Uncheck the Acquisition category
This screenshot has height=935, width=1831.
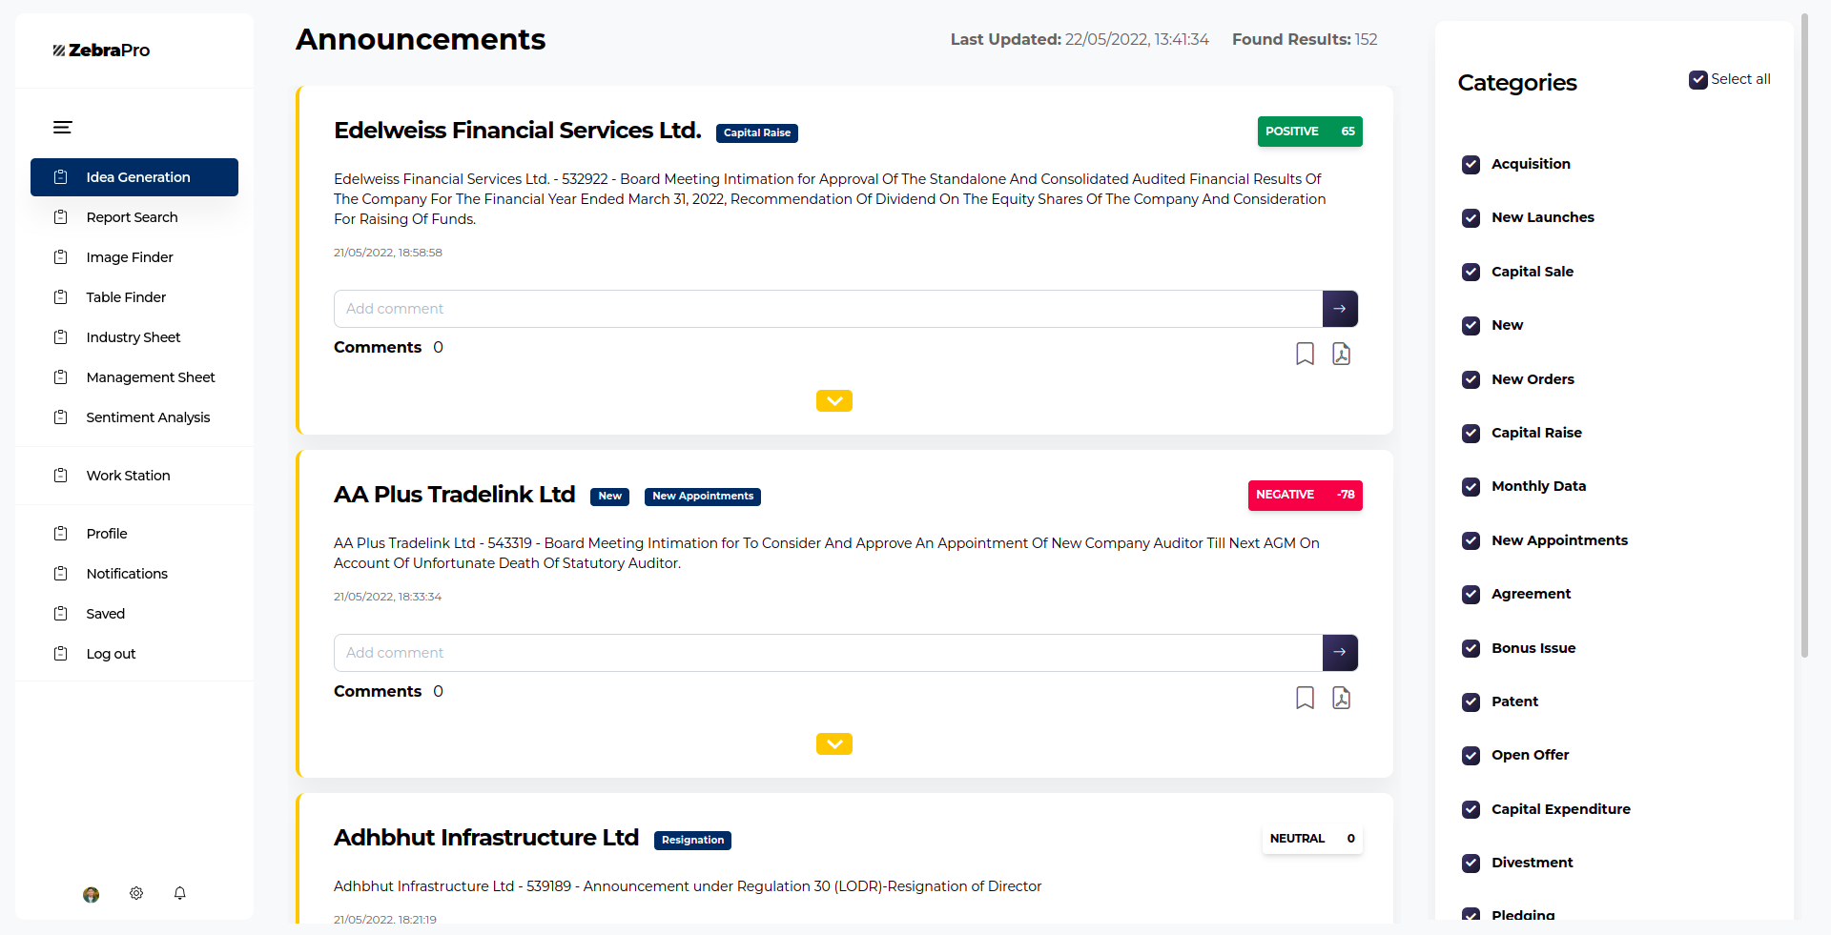[1471, 165]
